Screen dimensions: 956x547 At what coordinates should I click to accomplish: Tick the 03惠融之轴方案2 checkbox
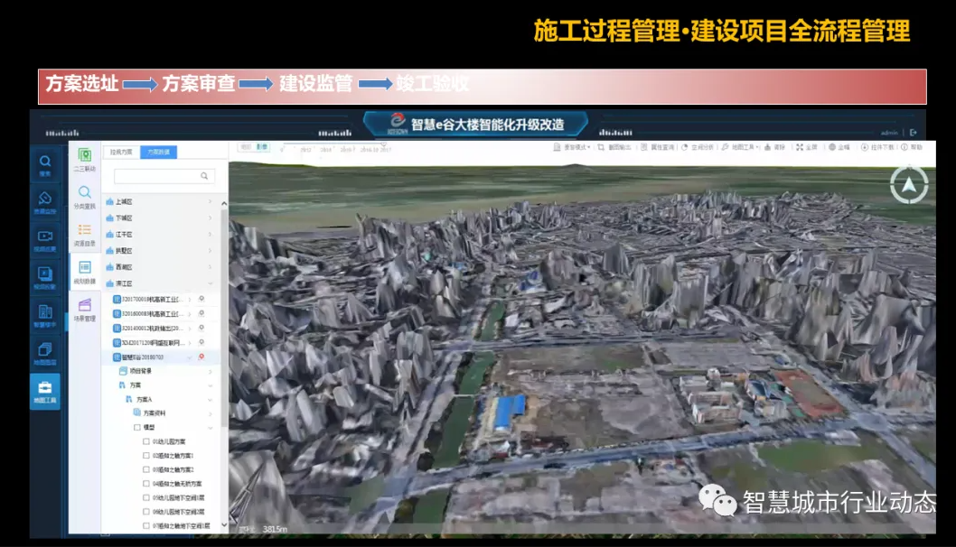click(x=146, y=469)
